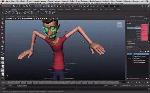Select by object type mode icon

click(x=27, y=6)
